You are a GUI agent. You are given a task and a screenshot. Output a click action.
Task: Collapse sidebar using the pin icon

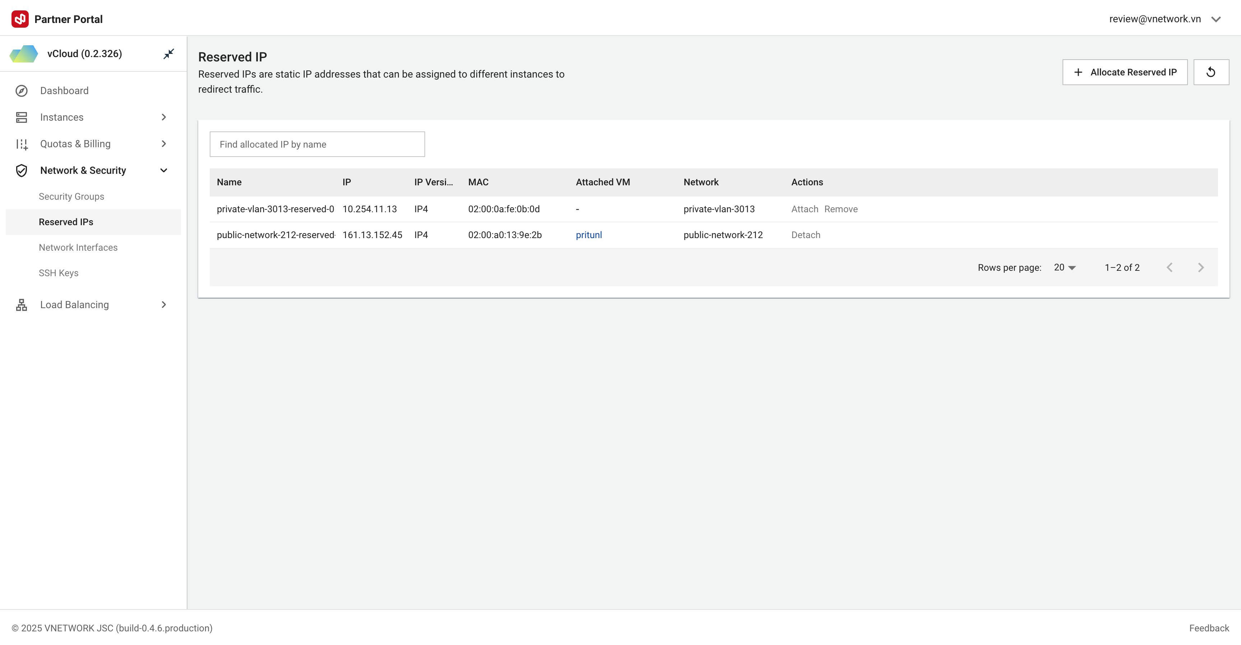[x=169, y=54]
